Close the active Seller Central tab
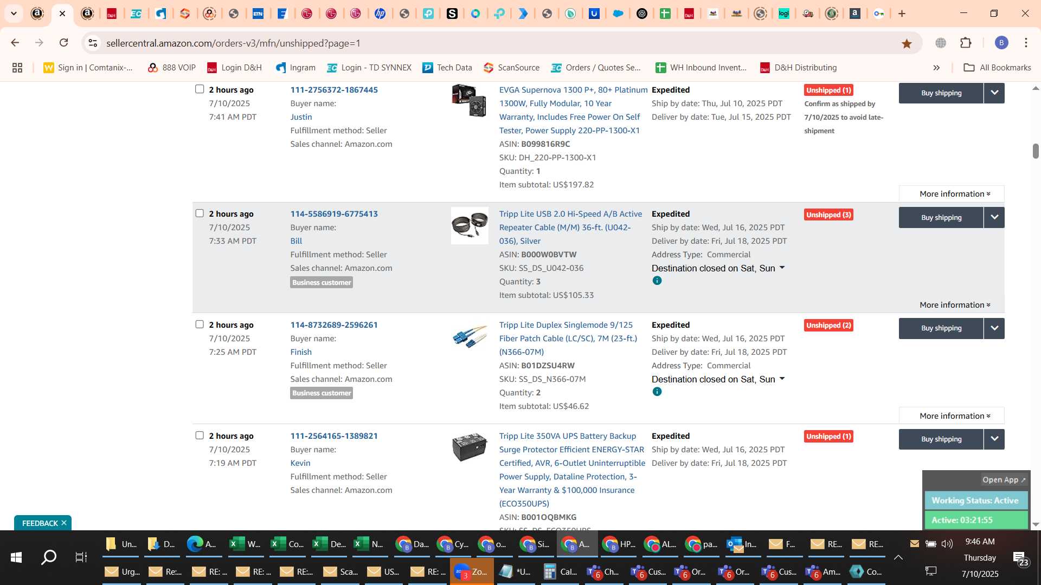The height and width of the screenshot is (585, 1041). click(x=62, y=14)
